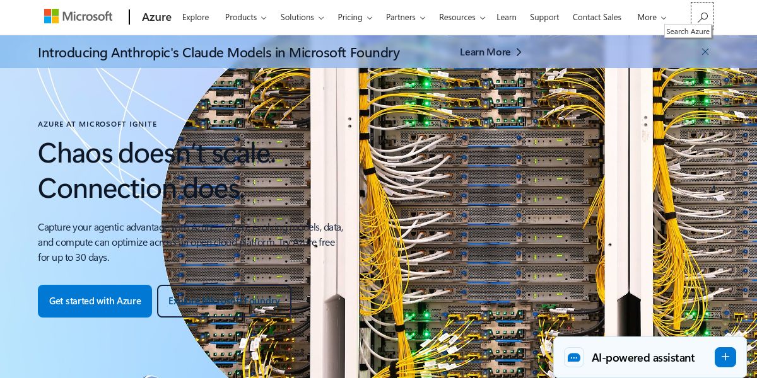Expand the More dropdown
This screenshot has width=757, height=378.
tap(652, 17)
